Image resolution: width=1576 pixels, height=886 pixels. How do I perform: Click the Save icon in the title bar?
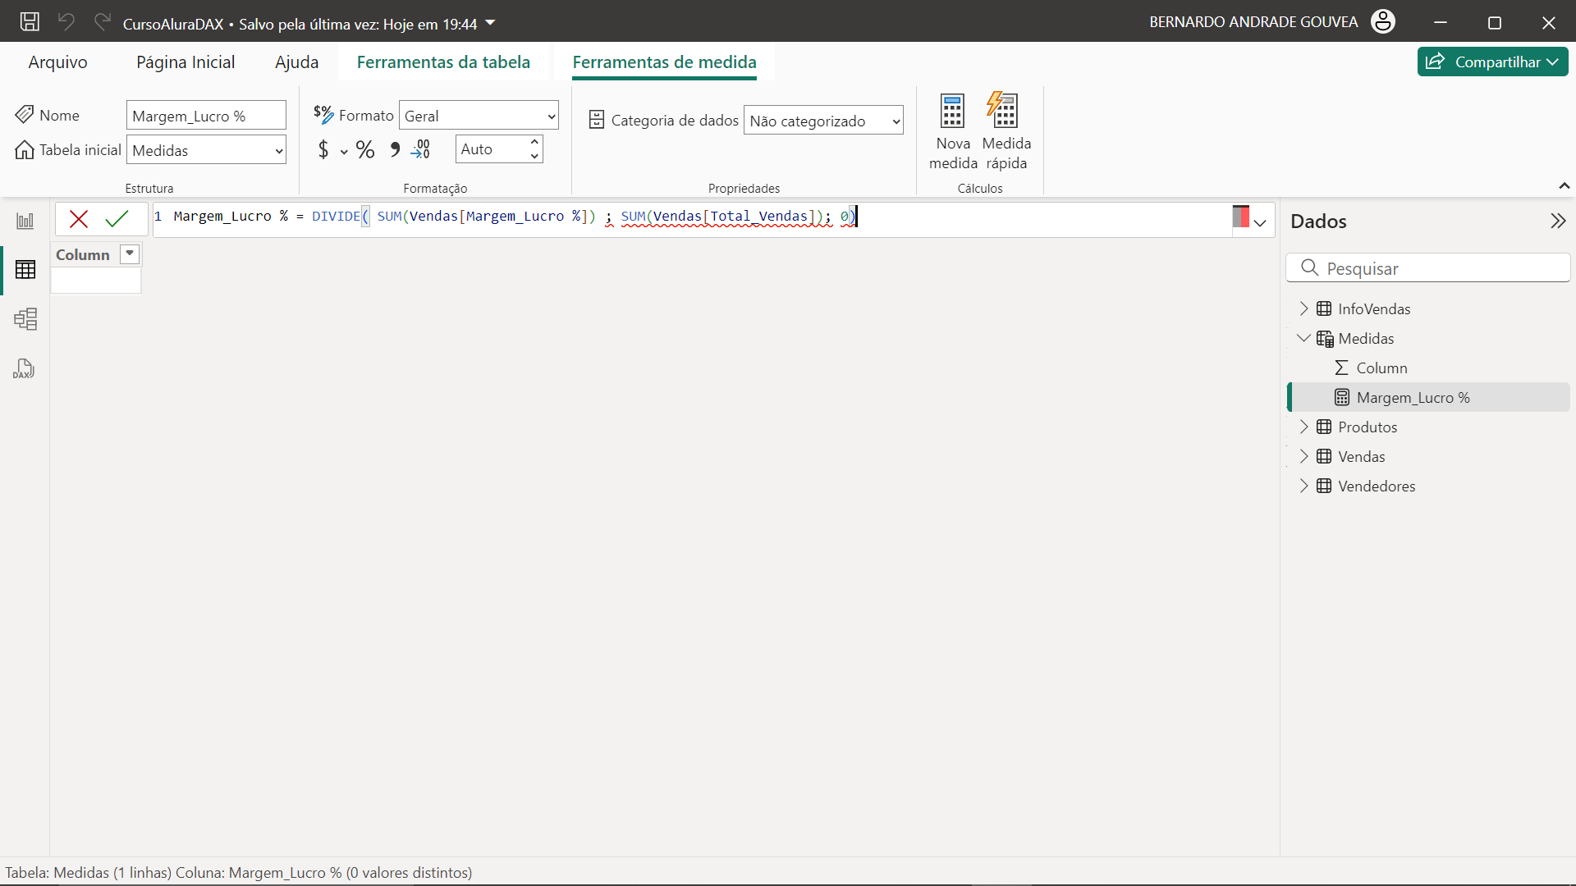point(30,22)
